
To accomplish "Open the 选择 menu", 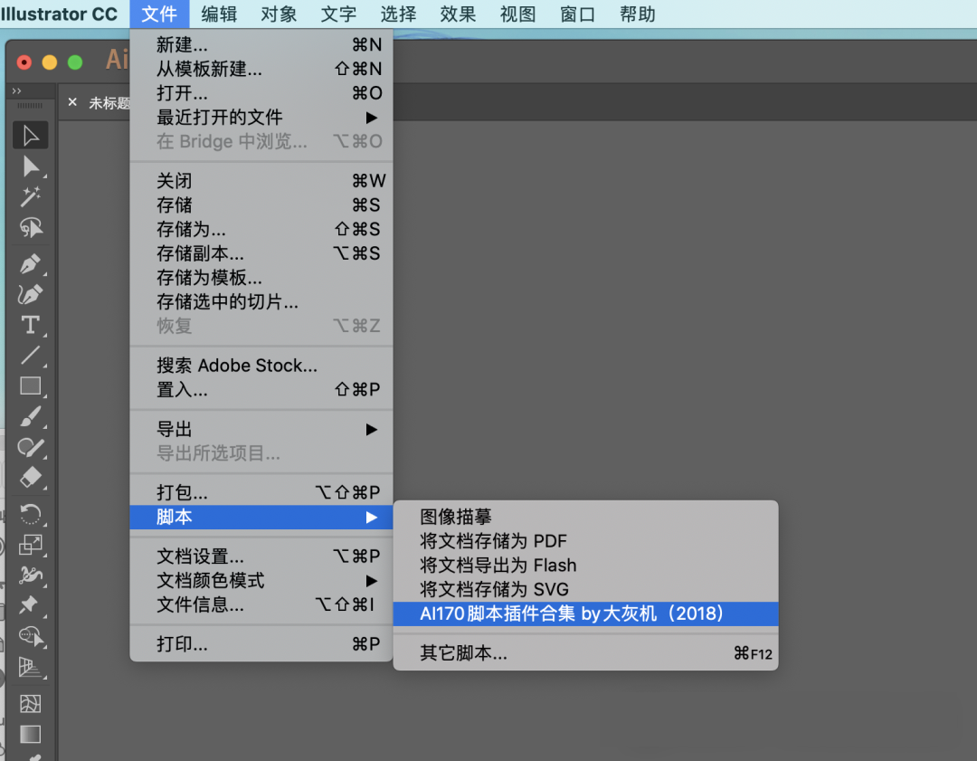I will pos(398,14).
